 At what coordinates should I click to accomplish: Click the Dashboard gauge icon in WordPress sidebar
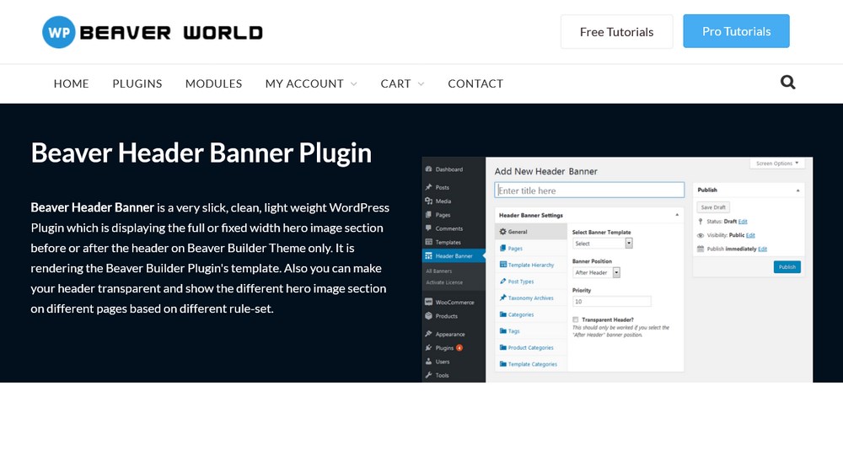click(428, 169)
